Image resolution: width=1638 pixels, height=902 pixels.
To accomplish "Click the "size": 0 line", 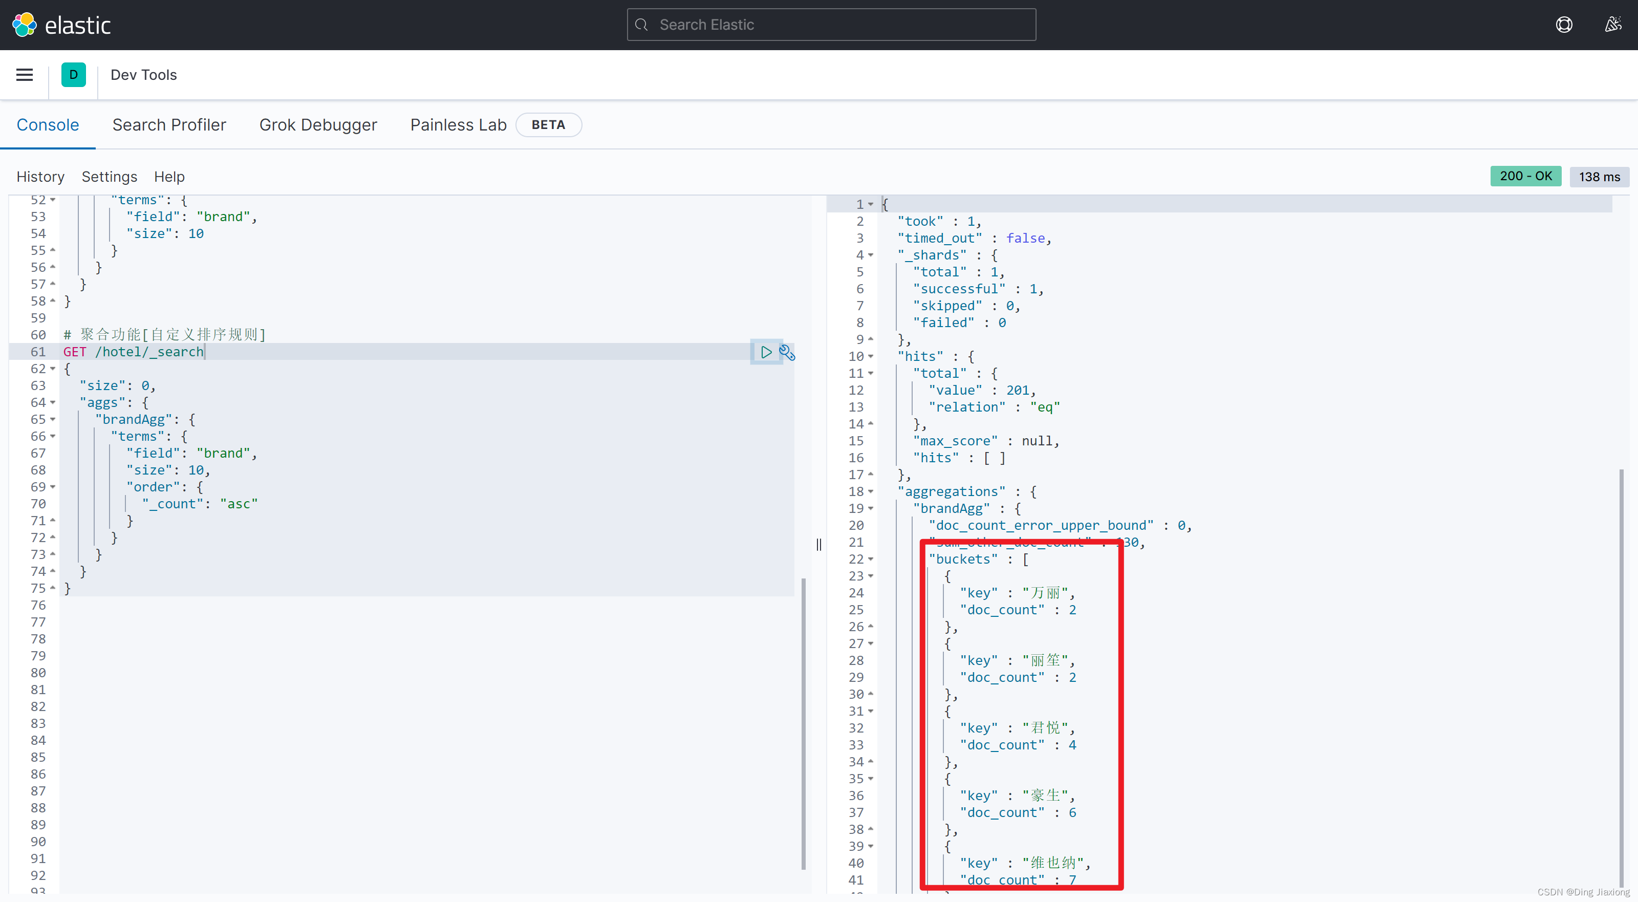I will pyautogui.click(x=118, y=386).
